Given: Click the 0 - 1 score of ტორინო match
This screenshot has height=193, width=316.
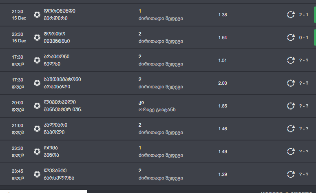Looking at the screenshot, I should pos(303,37).
